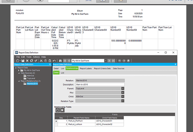
Task: Select the green Detail sub-tab
Action: pos(56,73)
